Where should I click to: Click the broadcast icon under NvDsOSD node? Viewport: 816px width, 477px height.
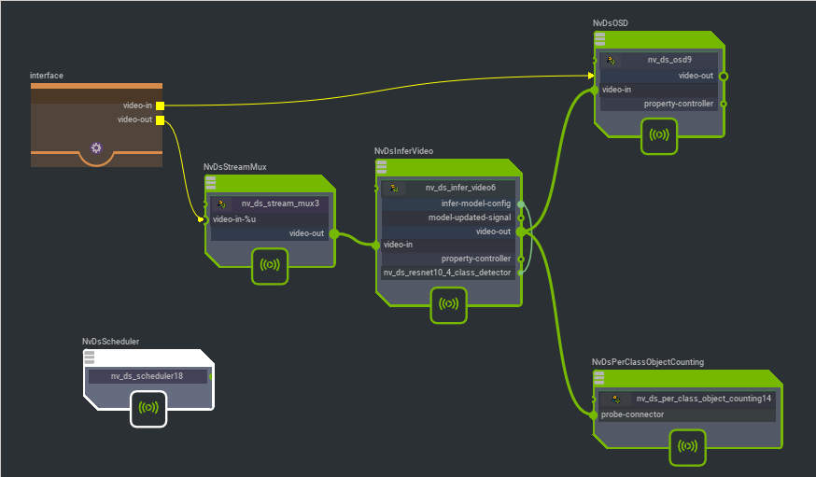click(x=659, y=134)
